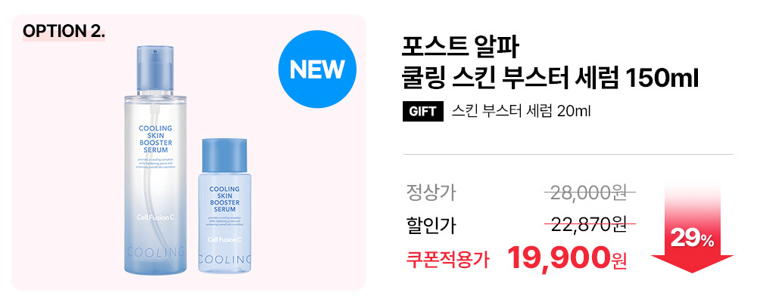Click the 정상가 label
757x302 pixels.
431,193
